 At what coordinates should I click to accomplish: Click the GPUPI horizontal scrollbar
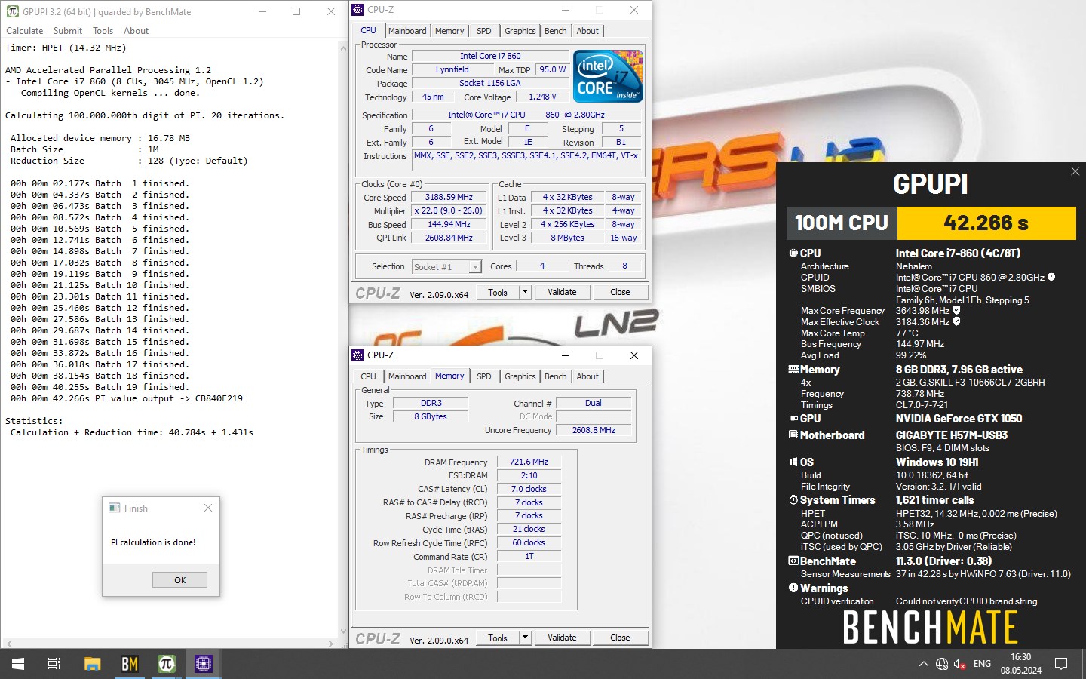click(170, 644)
